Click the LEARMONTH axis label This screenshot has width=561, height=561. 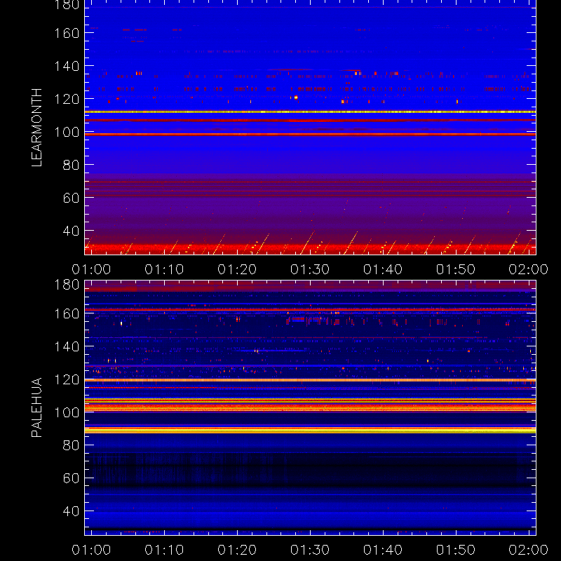37,128
